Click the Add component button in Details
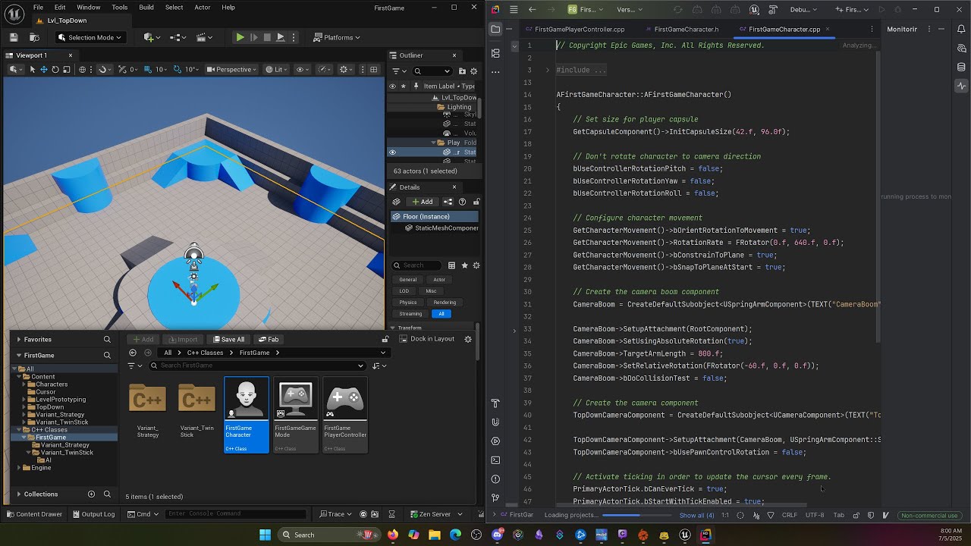Screen dimensions: 971x546 click(422, 202)
